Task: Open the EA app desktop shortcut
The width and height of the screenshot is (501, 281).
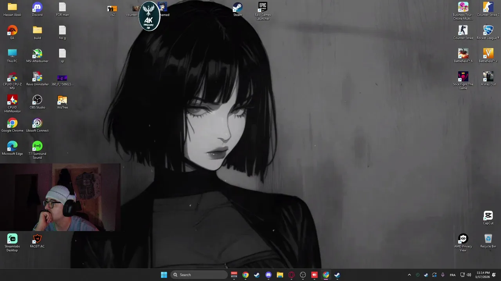Action: click(12, 33)
